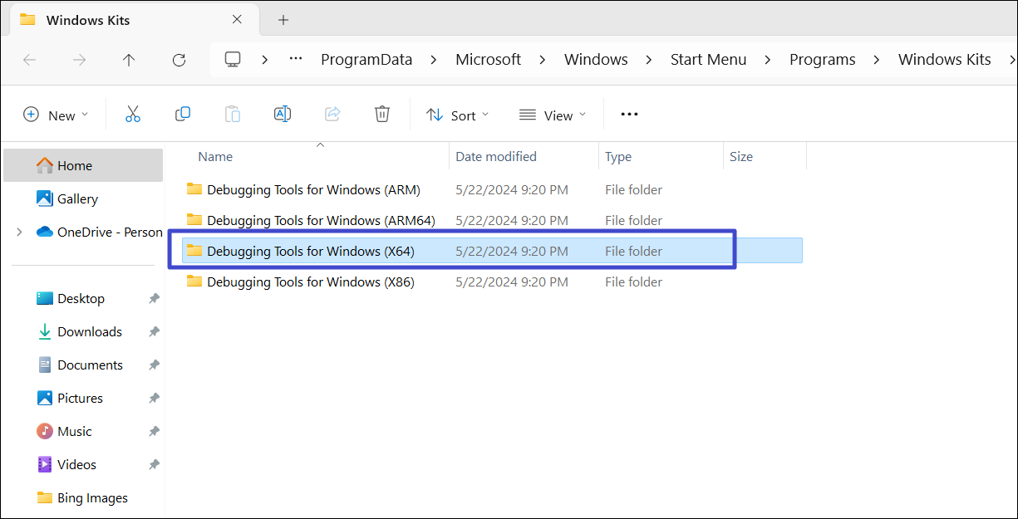Open the New dropdown menu
Screen dimensions: 1018x519
point(56,115)
